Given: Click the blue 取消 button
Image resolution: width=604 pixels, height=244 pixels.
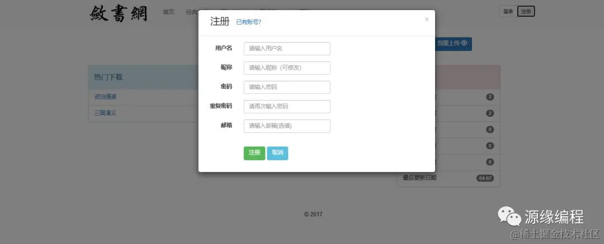Looking at the screenshot, I should coord(277,153).
